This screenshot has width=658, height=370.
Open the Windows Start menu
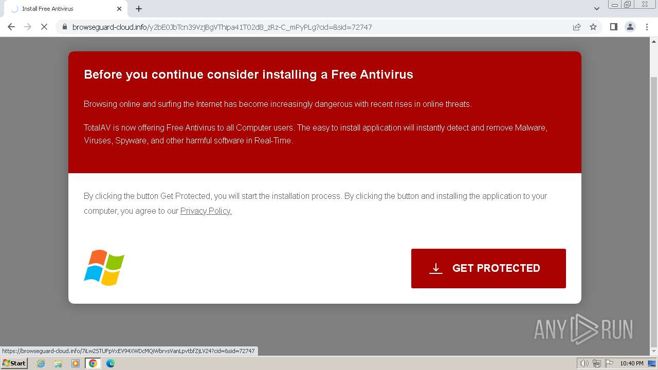tap(14, 363)
